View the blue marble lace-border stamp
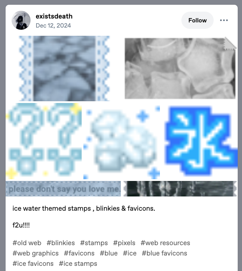This screenshot has height=271, width=242. 64,68
